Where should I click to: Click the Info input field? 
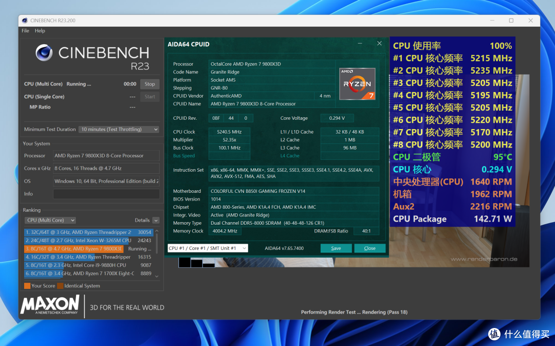point(106,194)
